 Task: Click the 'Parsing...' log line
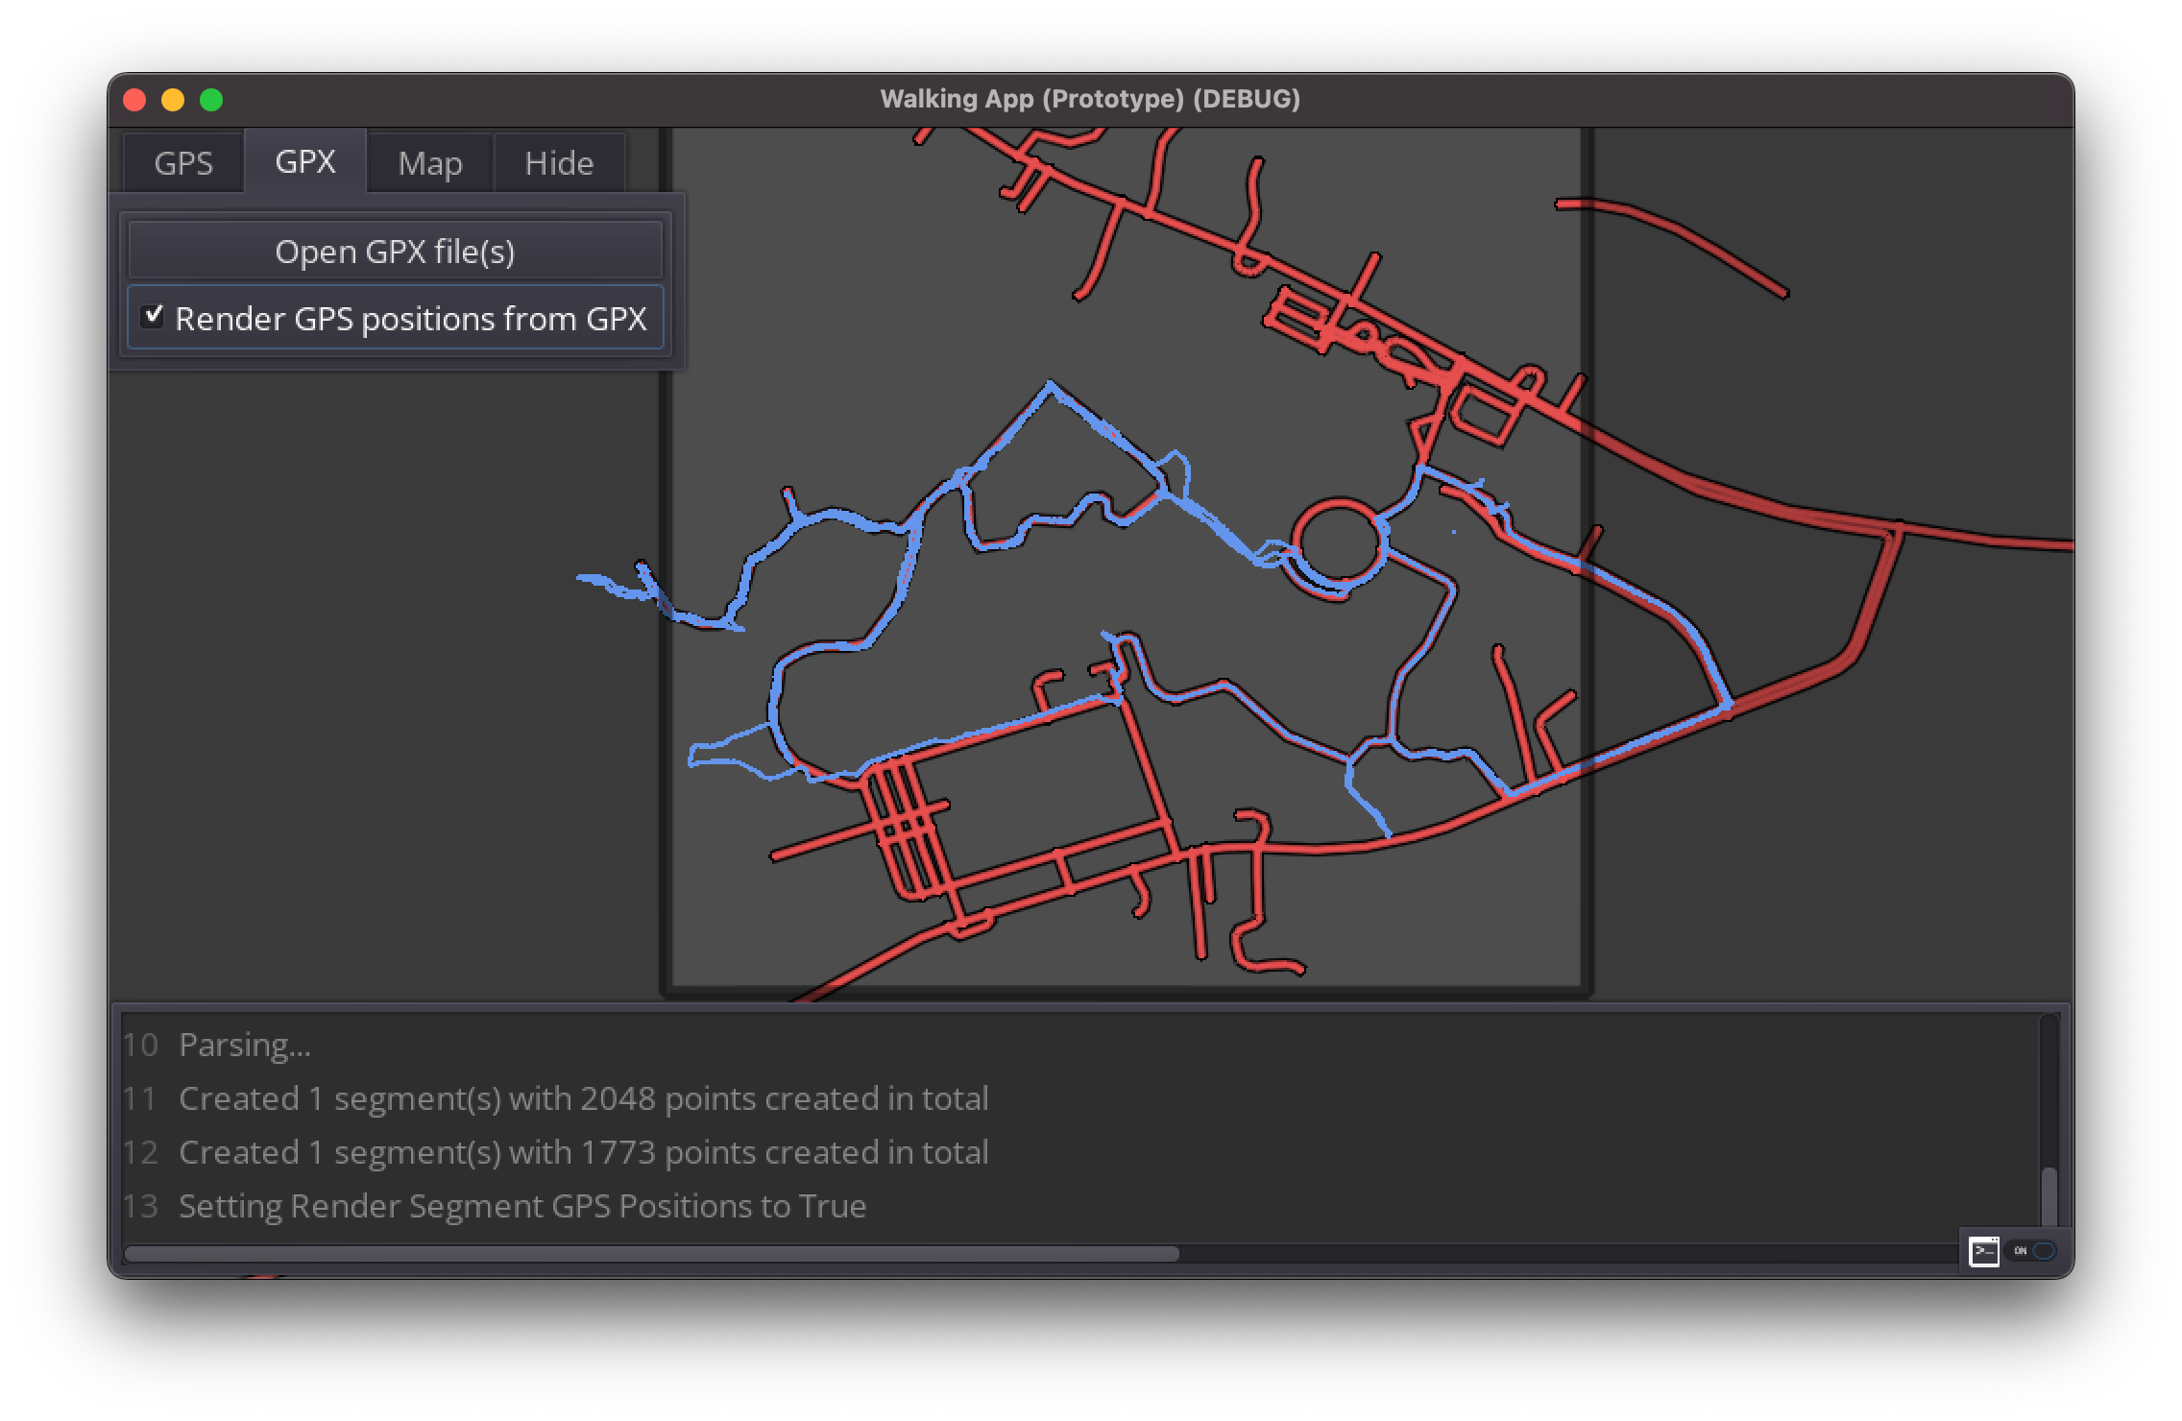[x=245, y=1045]
